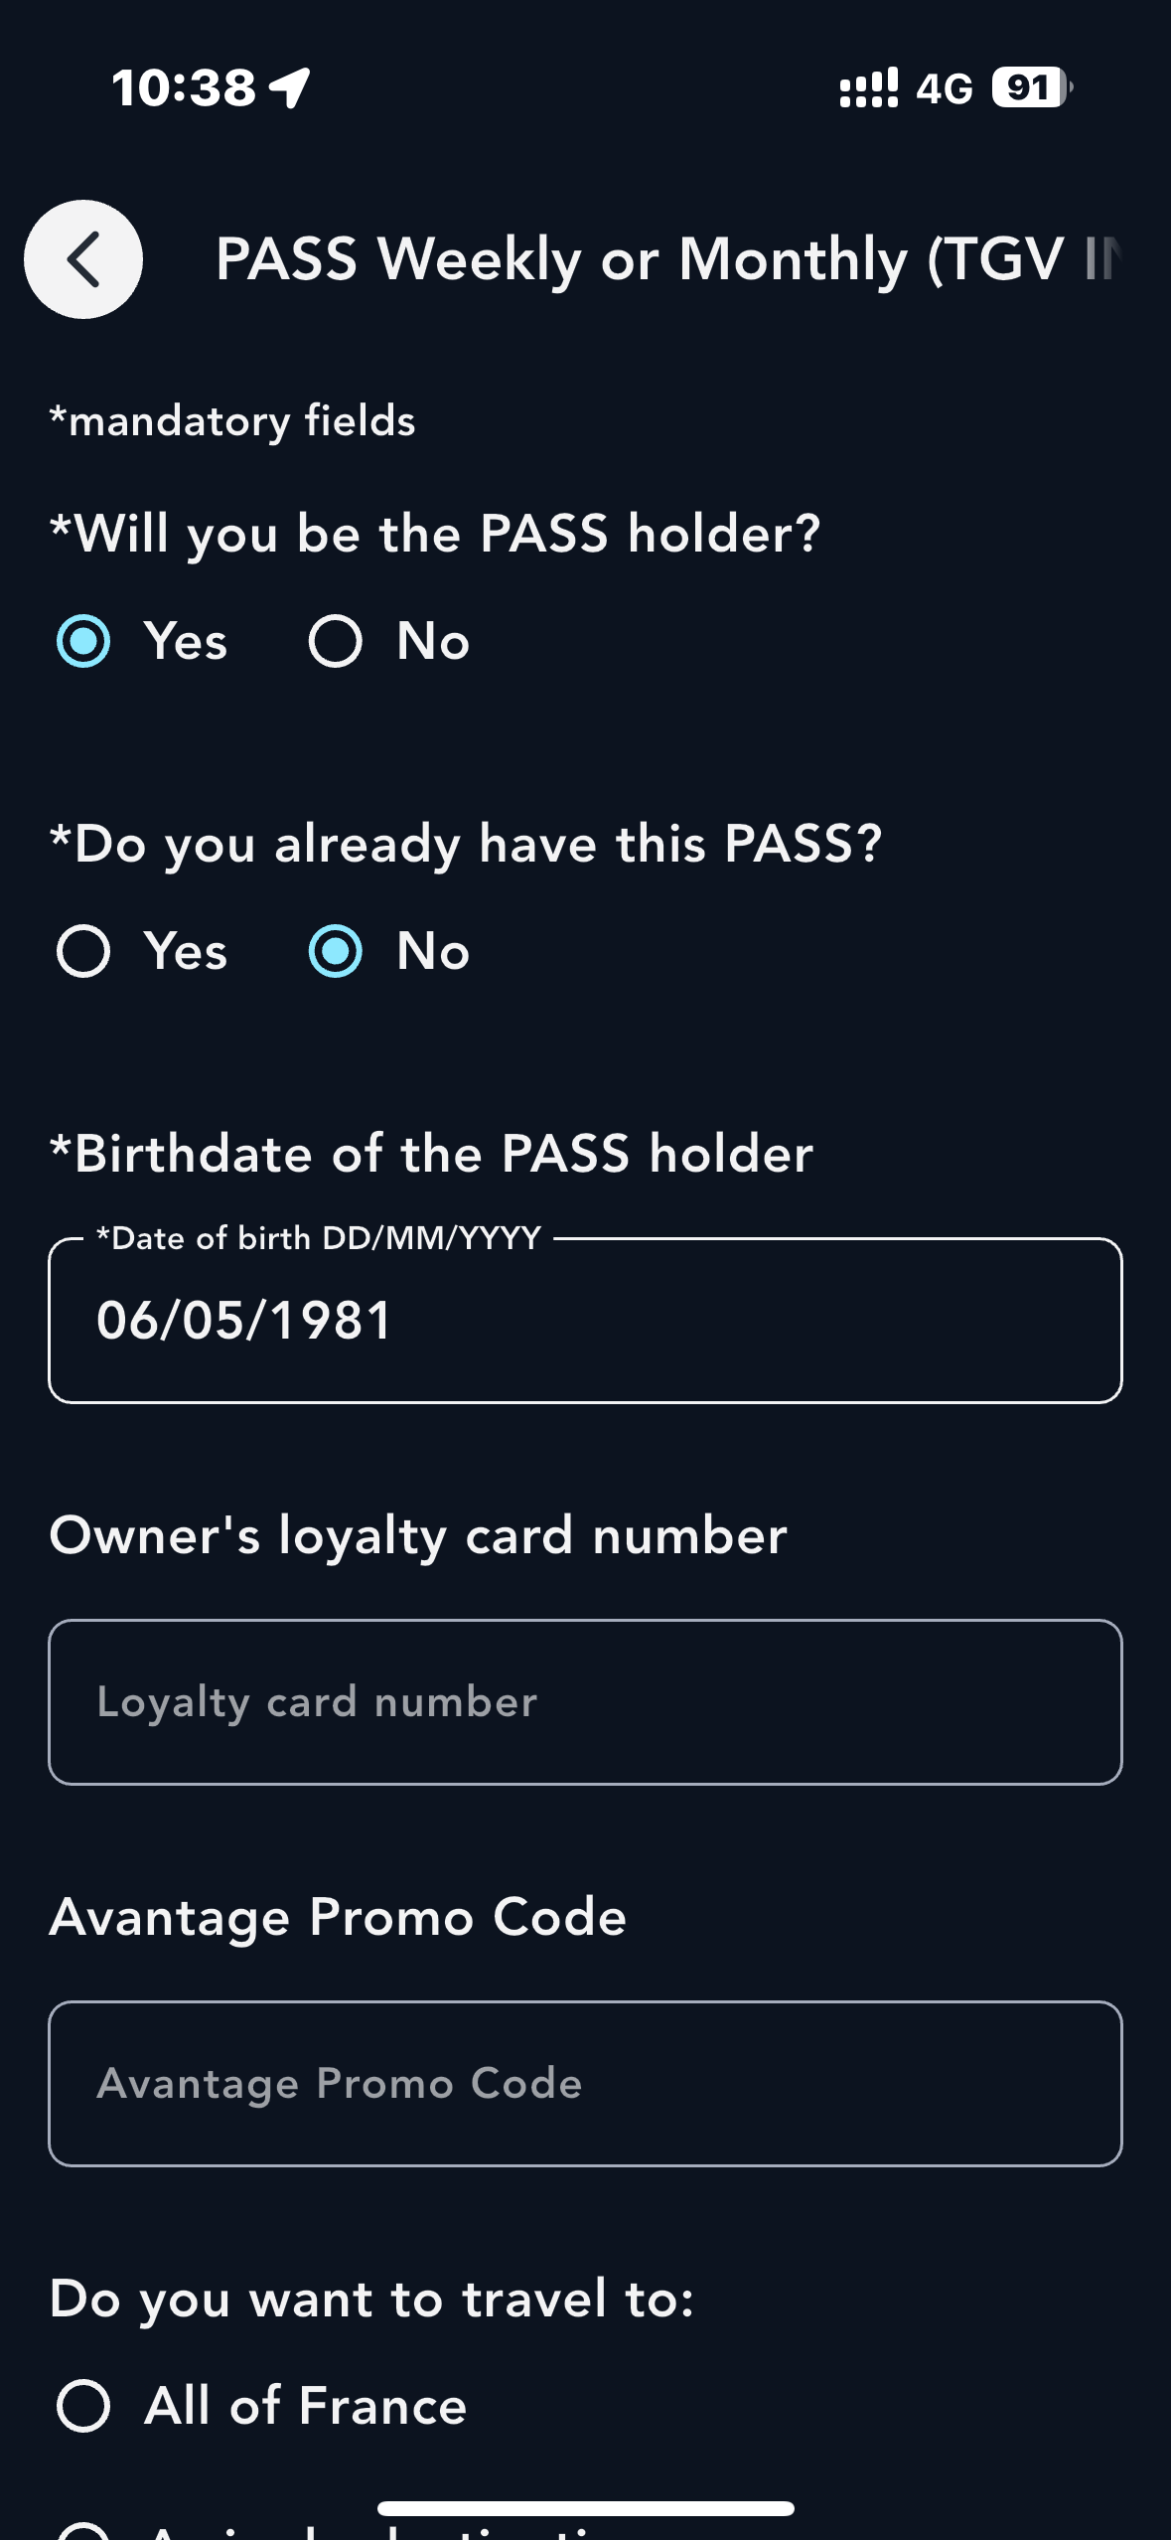This screenshot has width=1171, height=2540.
Task: Select the All of France travel option
Action: point(83,2406)
